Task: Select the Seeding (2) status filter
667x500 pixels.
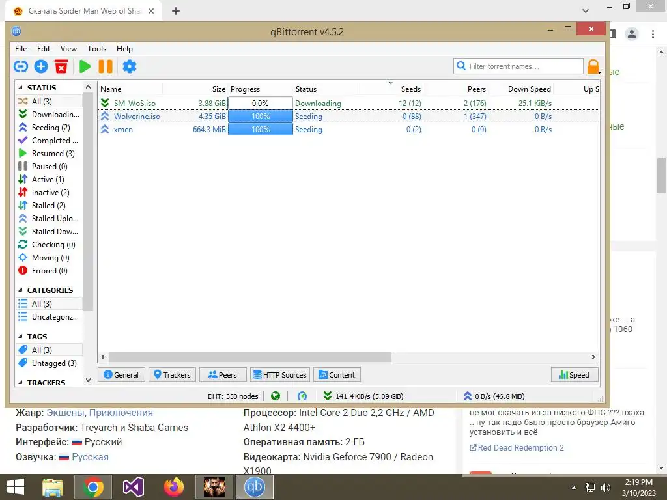Action: point(50,128)
